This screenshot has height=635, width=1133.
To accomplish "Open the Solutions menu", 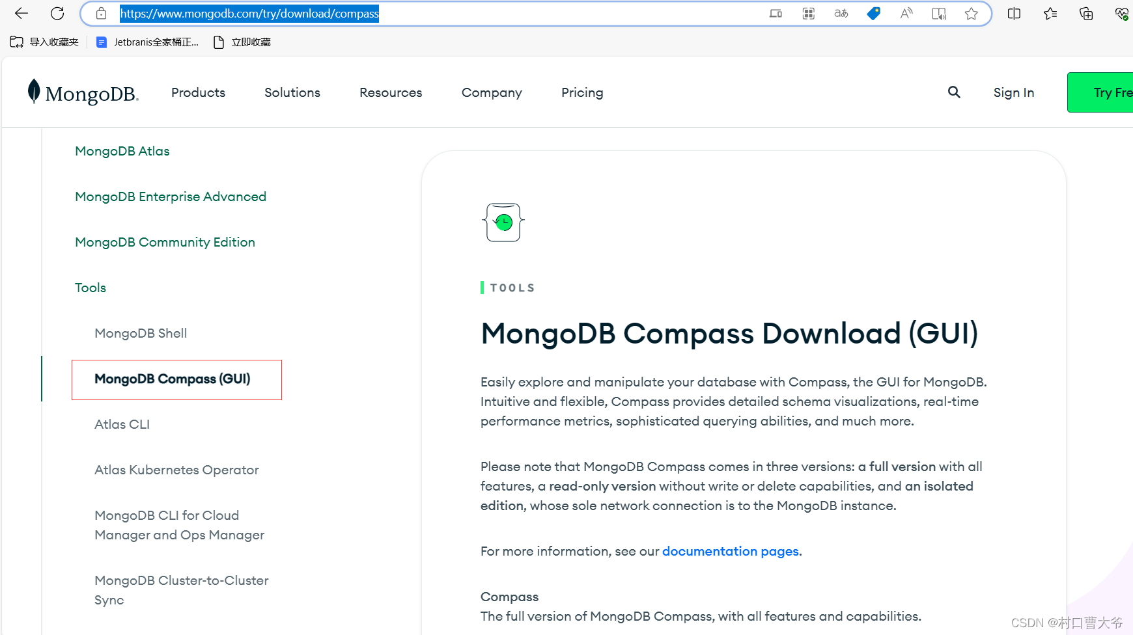I will click(x=292, y=92).
